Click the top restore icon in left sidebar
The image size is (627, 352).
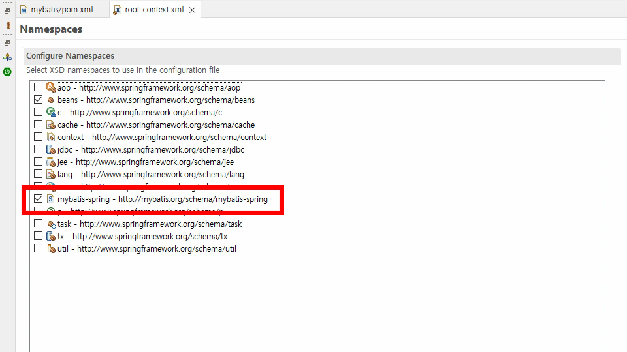[x=7, y=11]
